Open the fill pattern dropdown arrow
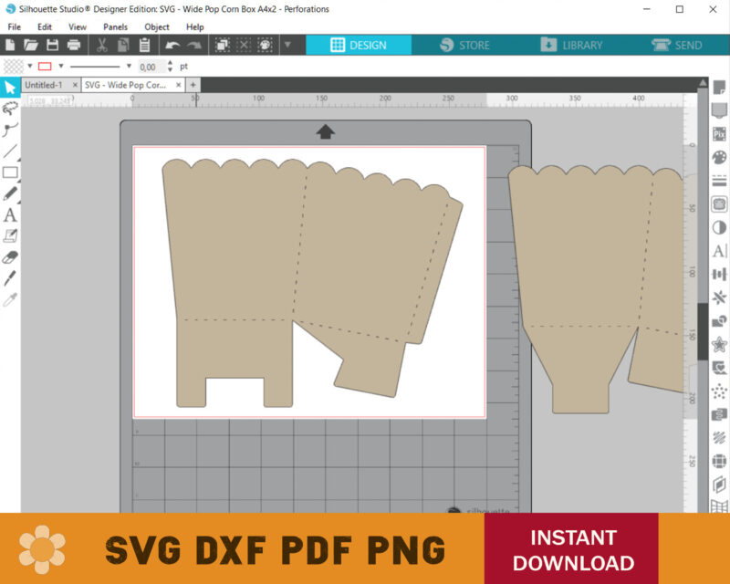 (x=28, y=66)
